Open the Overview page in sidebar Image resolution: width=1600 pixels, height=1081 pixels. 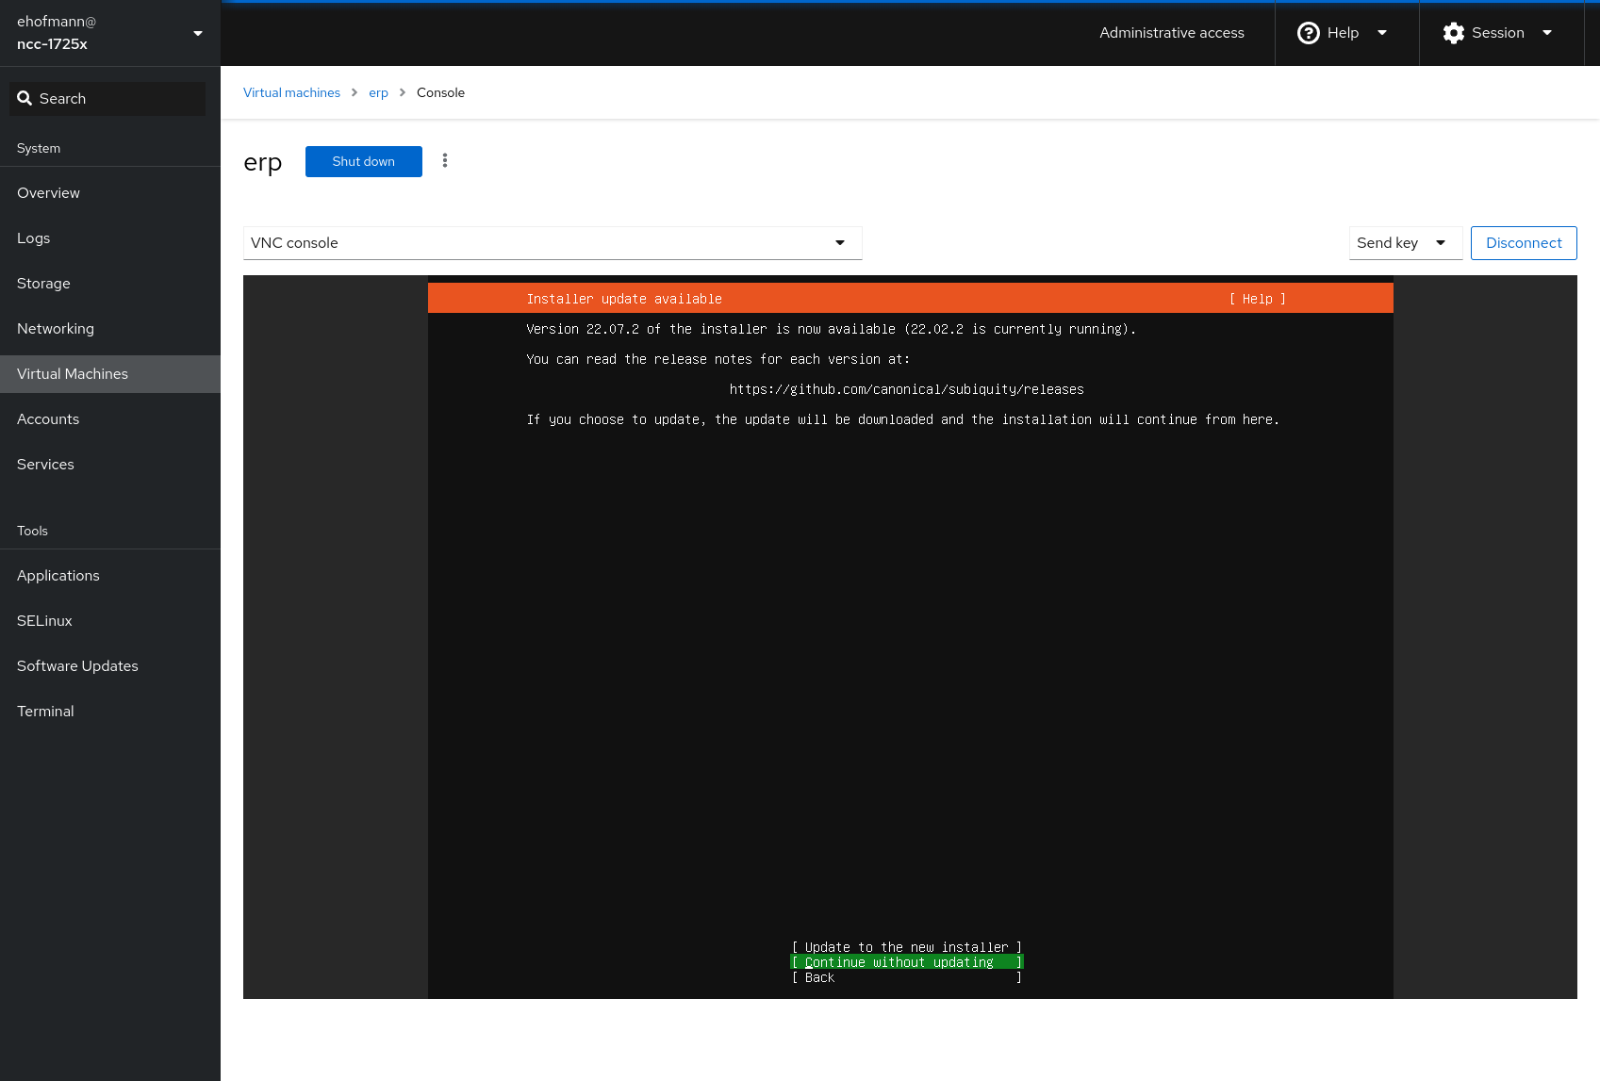pyautogui.click(x=49, y=193)
